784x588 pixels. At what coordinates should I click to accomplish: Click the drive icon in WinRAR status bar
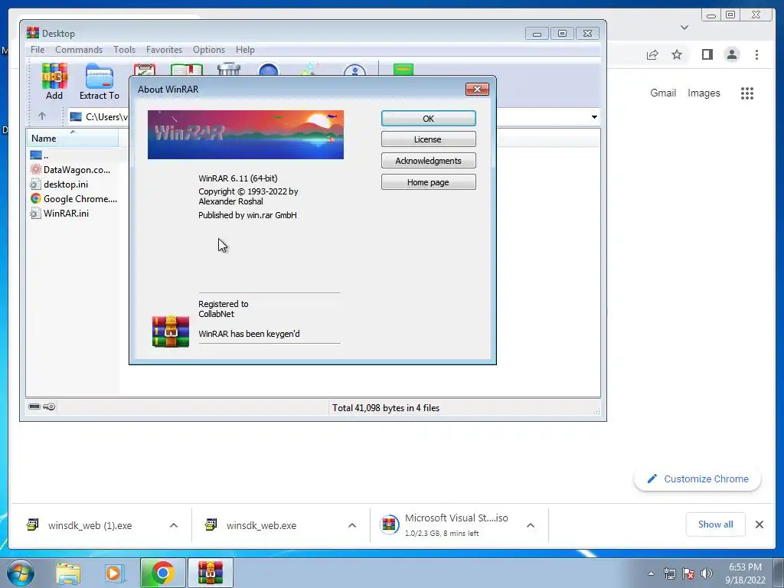(34, 407)
